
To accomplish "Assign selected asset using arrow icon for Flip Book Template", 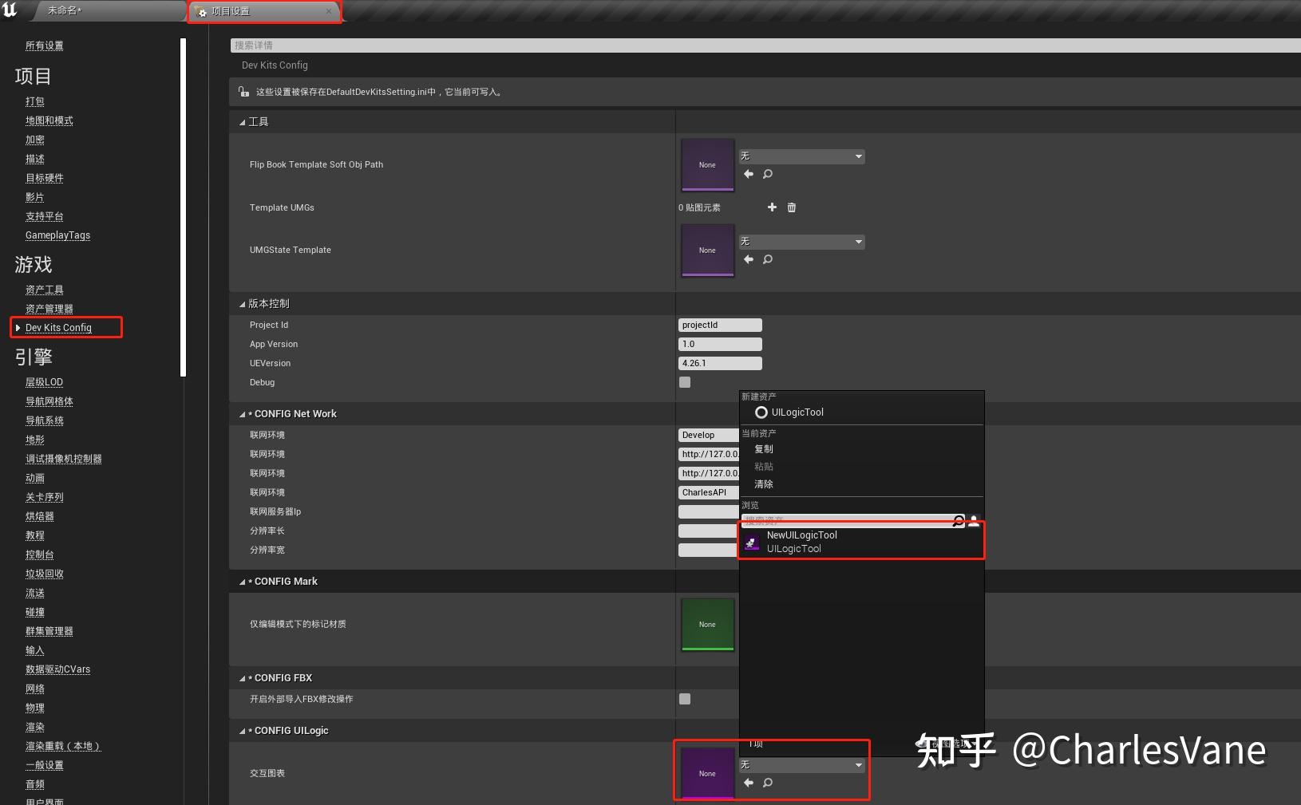I will tap(748, 174).
